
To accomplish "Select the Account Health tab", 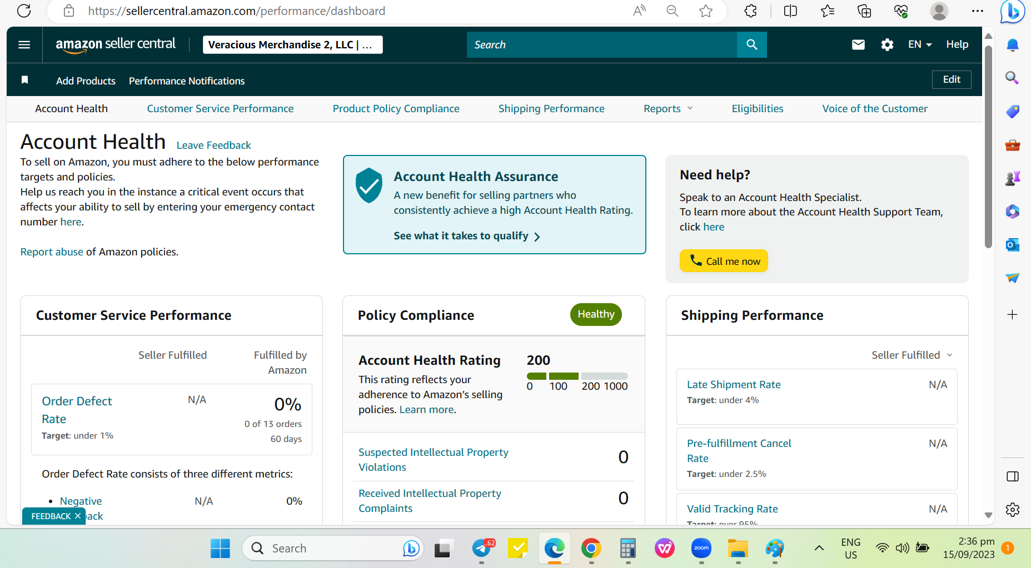I will point(71,109).
